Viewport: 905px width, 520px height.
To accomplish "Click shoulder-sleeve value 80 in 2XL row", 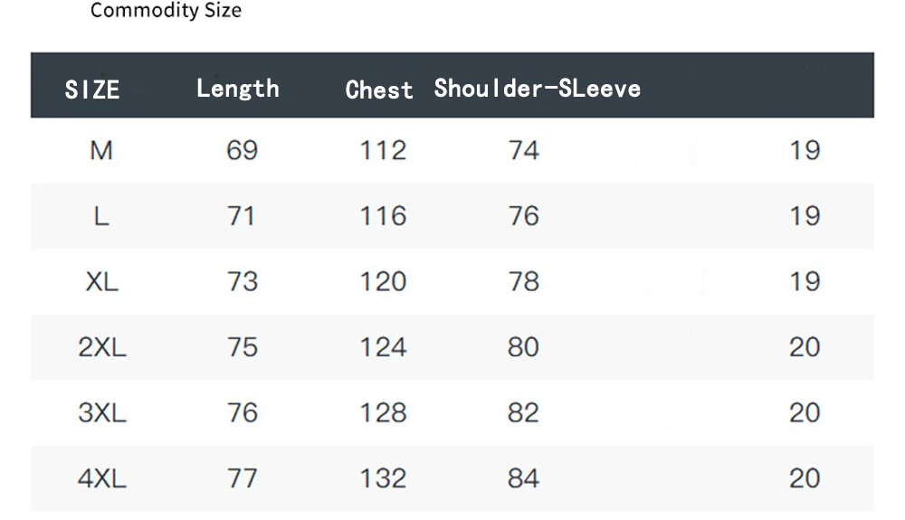I will (x=523, y=347).
